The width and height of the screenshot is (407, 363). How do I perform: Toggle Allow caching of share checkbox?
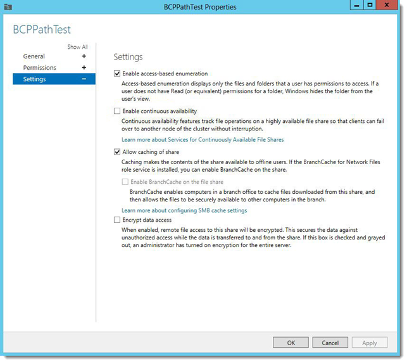point(116,152)
